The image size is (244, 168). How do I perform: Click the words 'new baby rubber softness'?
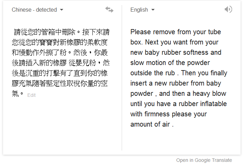click(169, 52)
